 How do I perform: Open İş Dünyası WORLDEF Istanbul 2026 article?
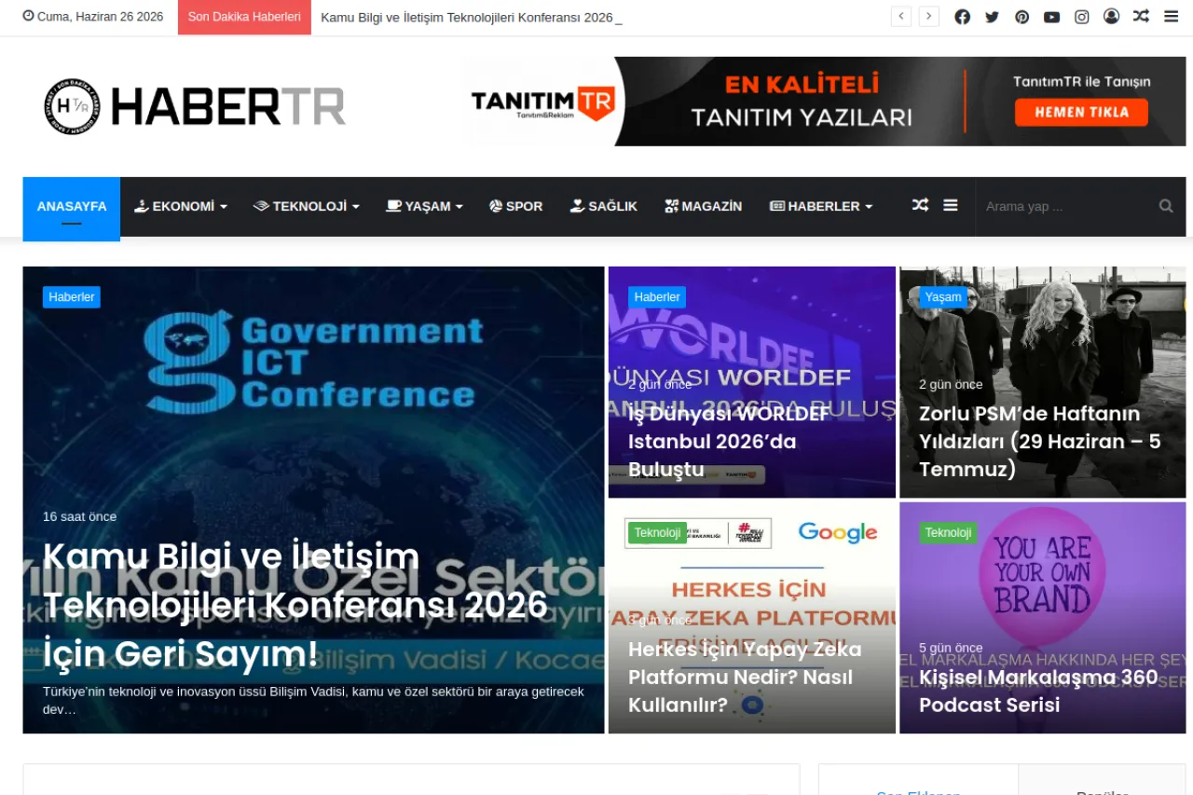(728, 441)
